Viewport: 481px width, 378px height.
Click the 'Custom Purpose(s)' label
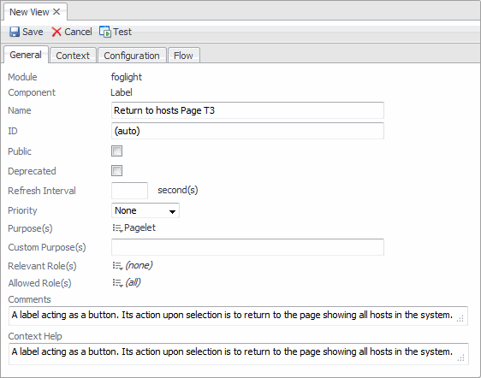coord(47,247)
